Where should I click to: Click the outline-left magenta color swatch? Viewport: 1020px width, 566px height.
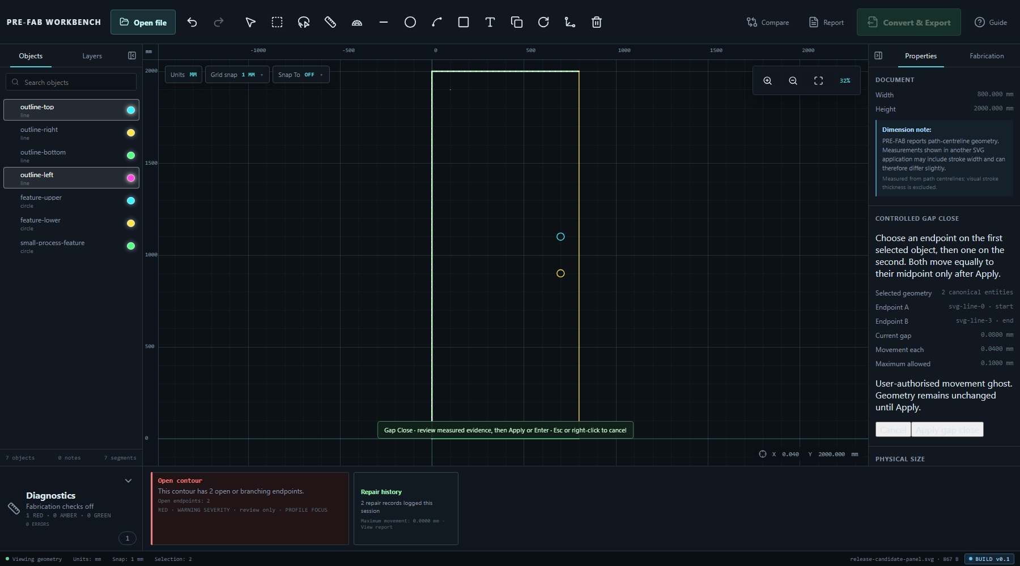point(131,178)
